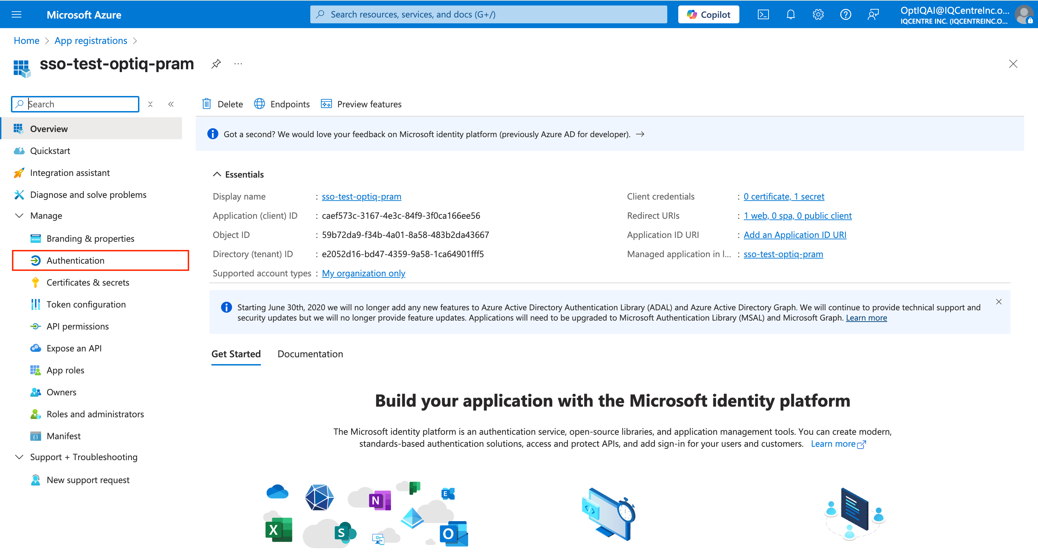
Task: Launch Cloud Shell from the top bar
Action: [763, 15]
